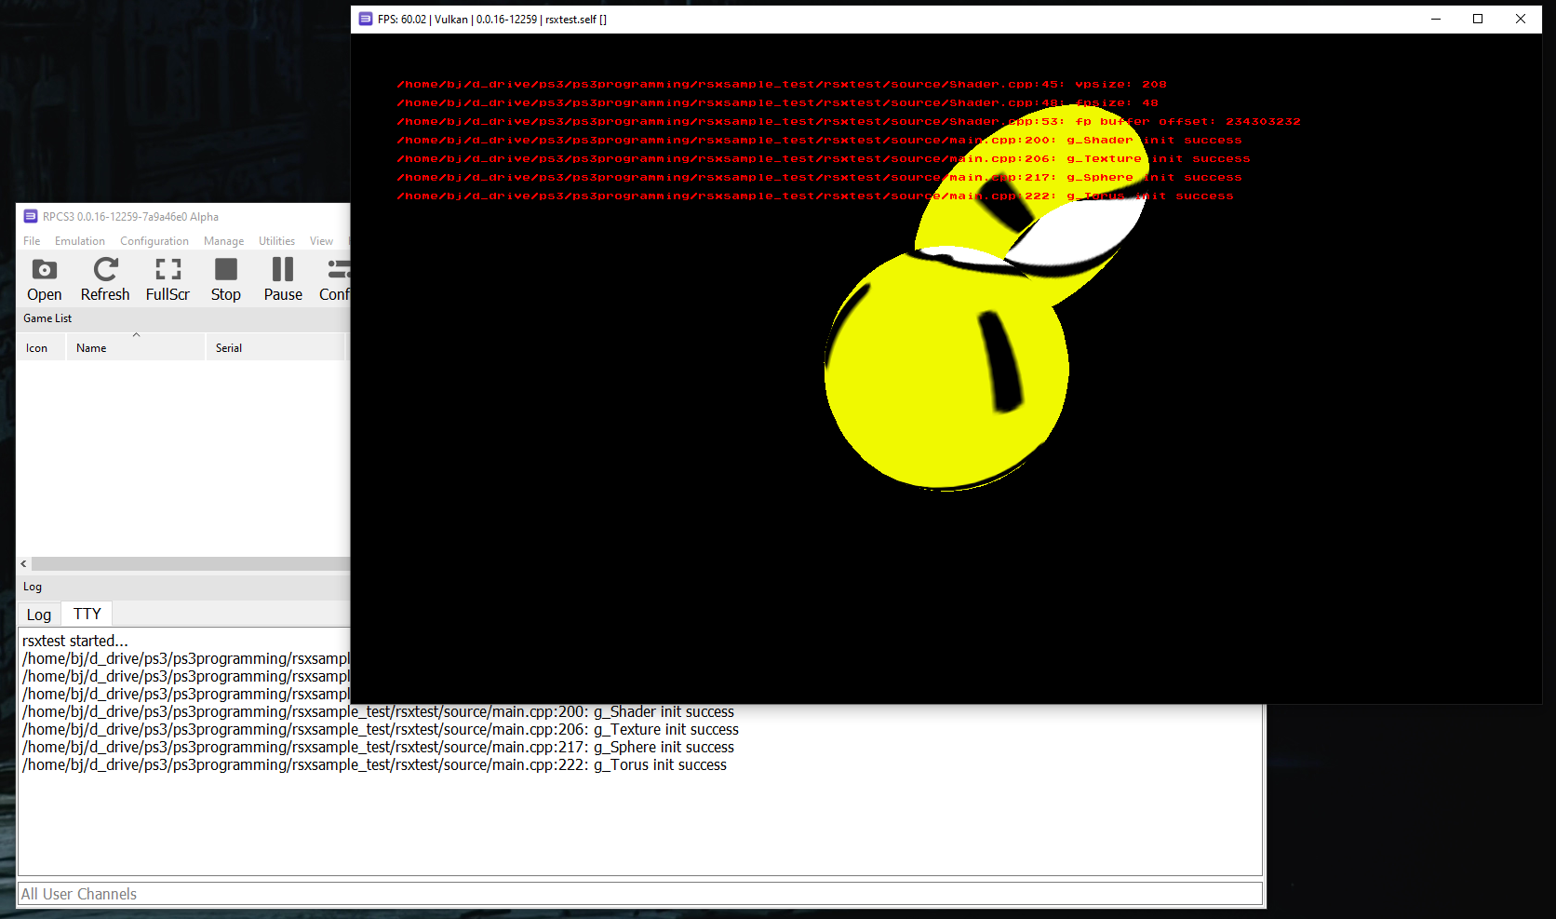Switch to the Log tab

(39, 615)
